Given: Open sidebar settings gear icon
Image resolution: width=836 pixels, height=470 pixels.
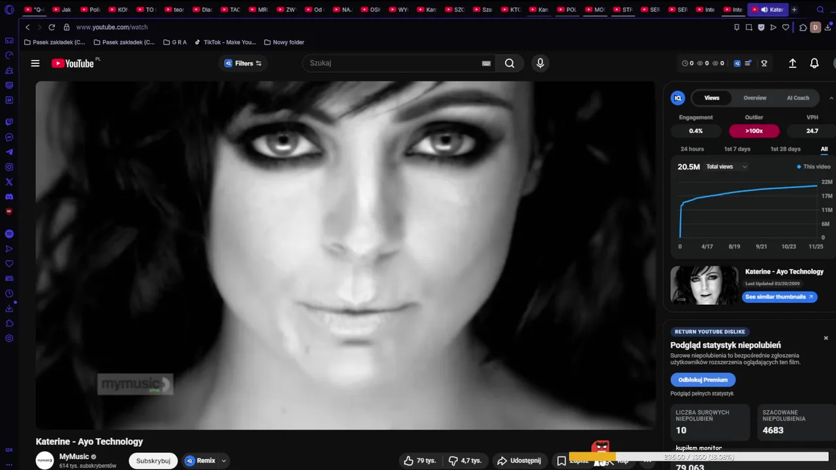Looking at the screenshot, I should [9, 338].
